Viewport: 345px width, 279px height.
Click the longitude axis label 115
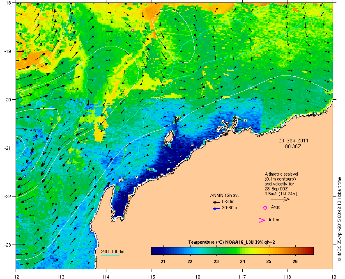(152, 277)
